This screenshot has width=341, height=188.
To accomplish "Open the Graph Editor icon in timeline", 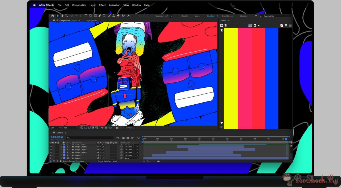I will point(138,138).
